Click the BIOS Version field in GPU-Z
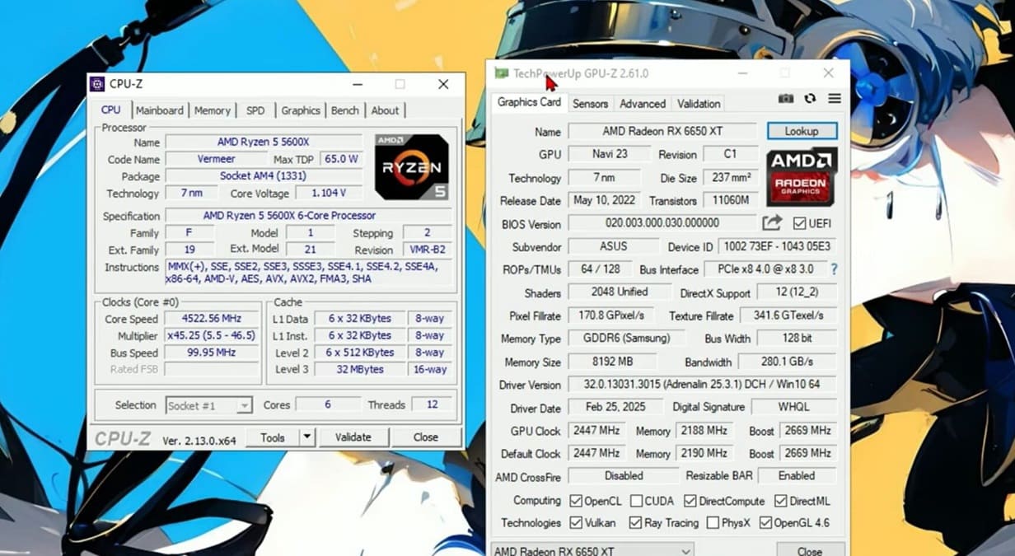Screen dimensions: 1015x556 tap(662, 223)
